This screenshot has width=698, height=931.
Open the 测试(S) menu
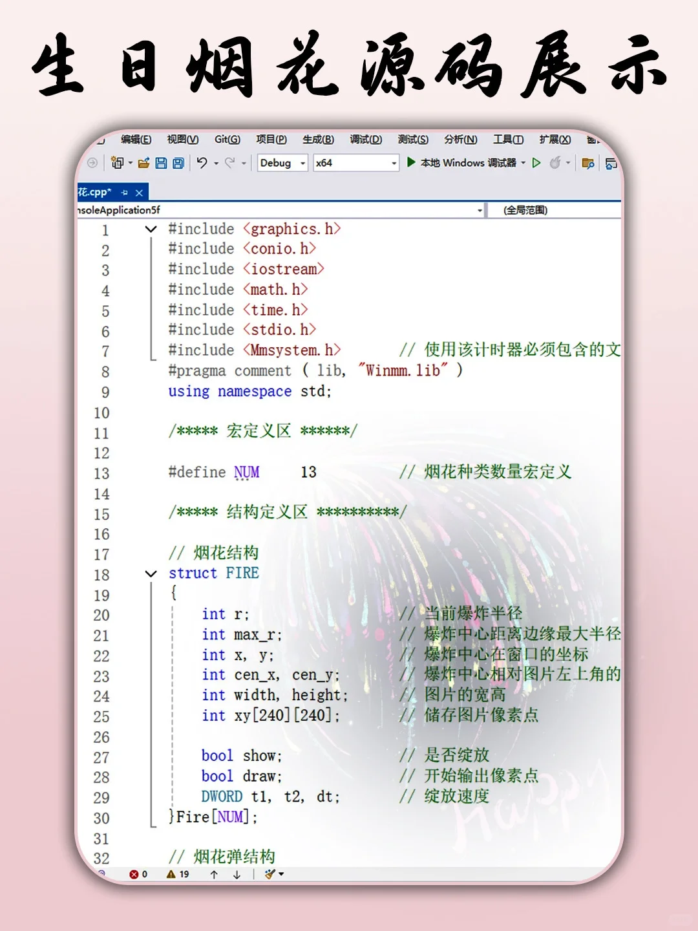tap(414, 140)
